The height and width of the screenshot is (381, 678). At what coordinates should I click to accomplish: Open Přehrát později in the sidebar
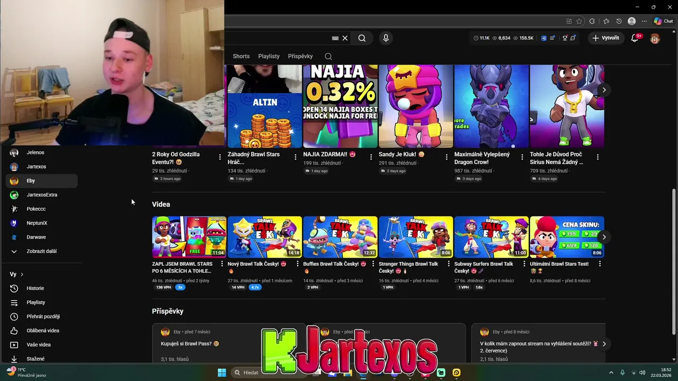(42, 316)
